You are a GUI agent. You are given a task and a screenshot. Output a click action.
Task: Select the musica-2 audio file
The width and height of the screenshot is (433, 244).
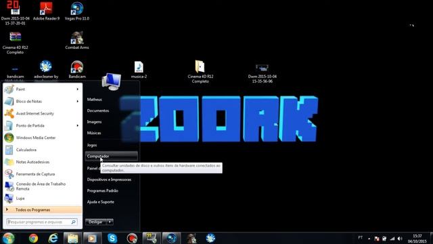point(139,70)
